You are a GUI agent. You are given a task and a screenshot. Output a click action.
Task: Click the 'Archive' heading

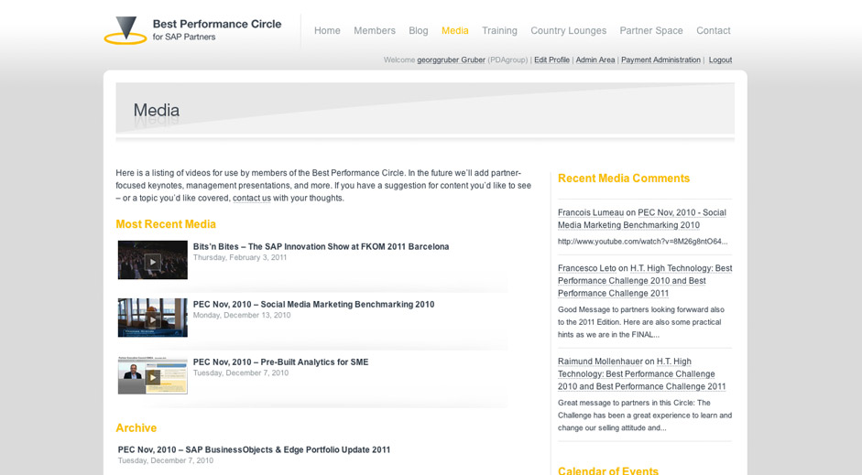136,427
